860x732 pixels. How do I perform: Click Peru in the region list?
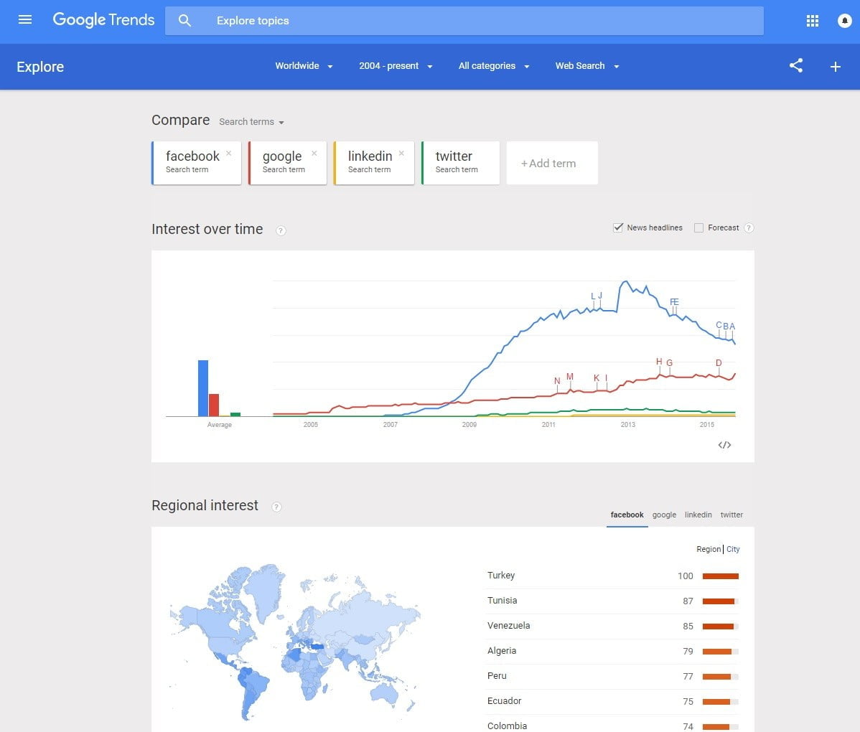(496, 676)
